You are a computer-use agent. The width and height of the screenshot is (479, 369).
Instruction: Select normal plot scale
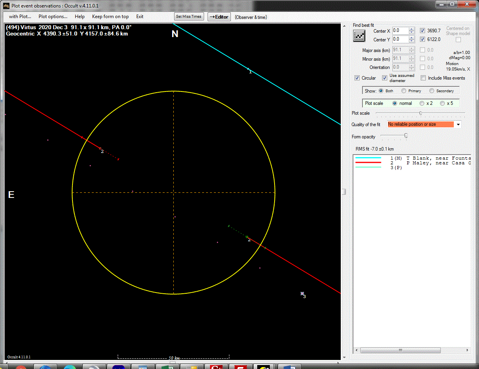point(395,103)
